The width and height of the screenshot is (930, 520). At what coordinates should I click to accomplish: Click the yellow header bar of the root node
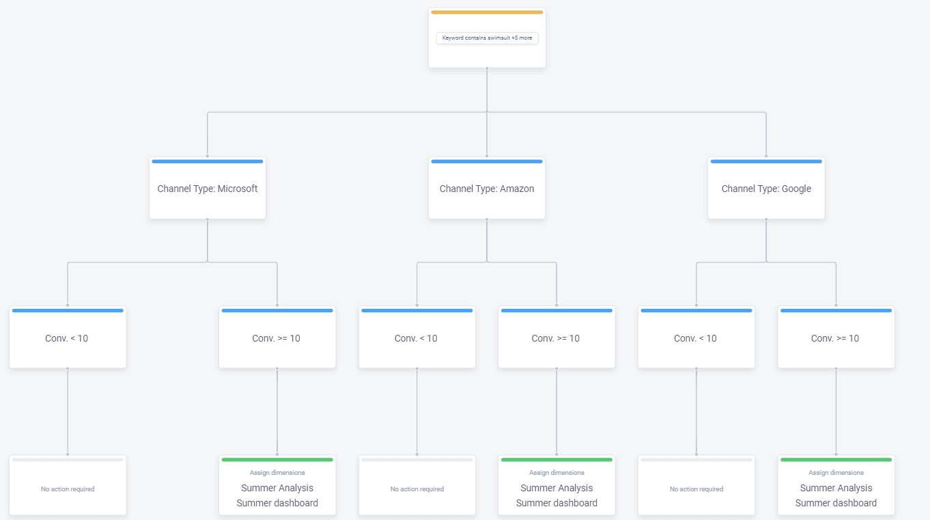point(487,12)
